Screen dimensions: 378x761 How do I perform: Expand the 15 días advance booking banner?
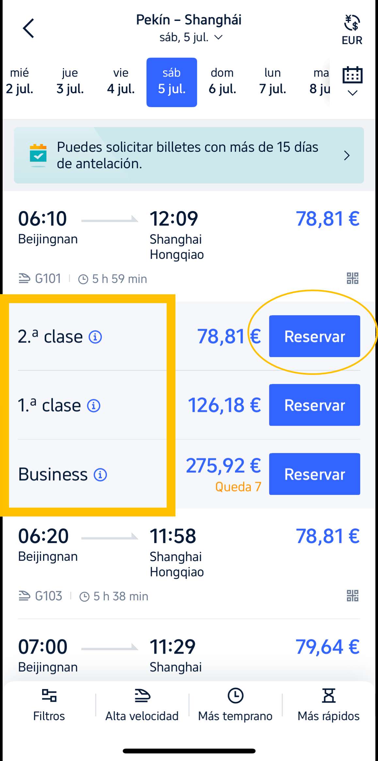(x=189, y=155)
